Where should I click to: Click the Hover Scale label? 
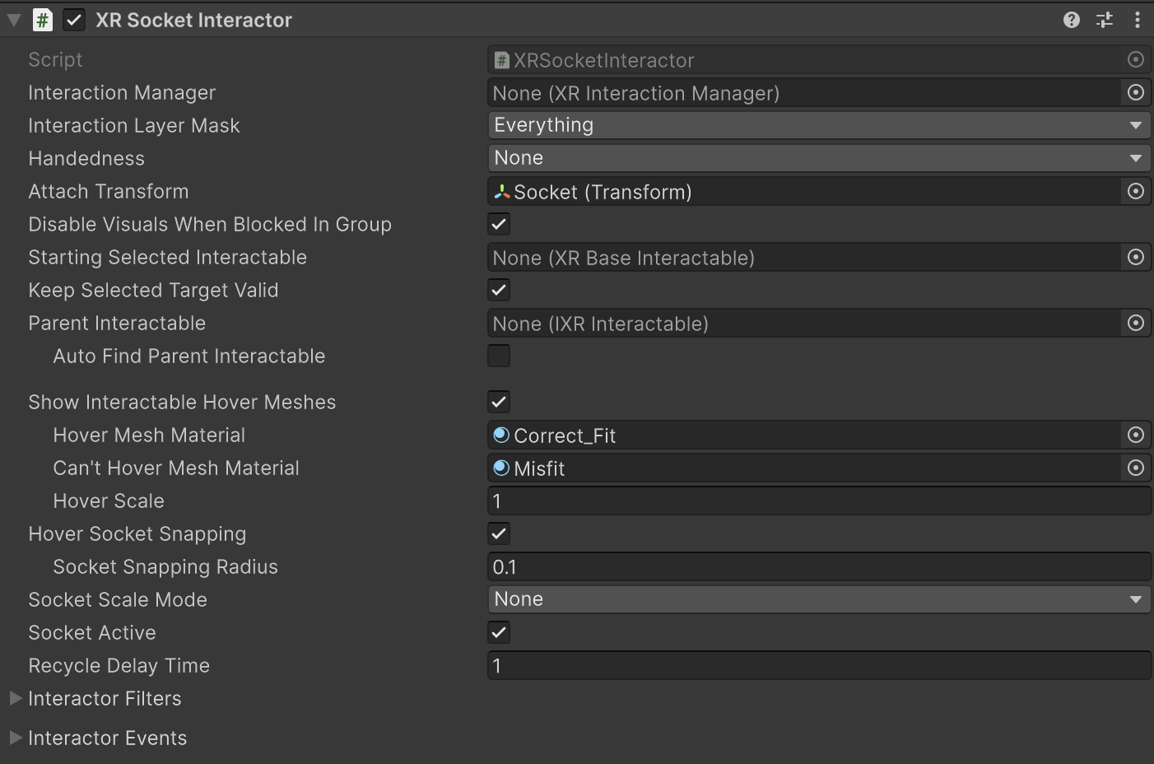(109, 501)
